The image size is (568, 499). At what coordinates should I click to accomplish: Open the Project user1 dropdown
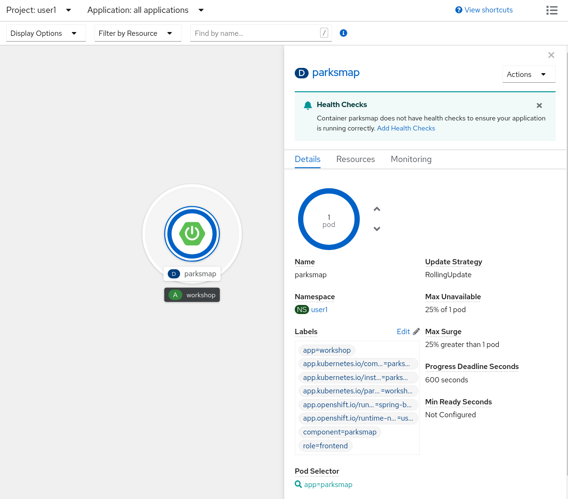coord(39,10)
